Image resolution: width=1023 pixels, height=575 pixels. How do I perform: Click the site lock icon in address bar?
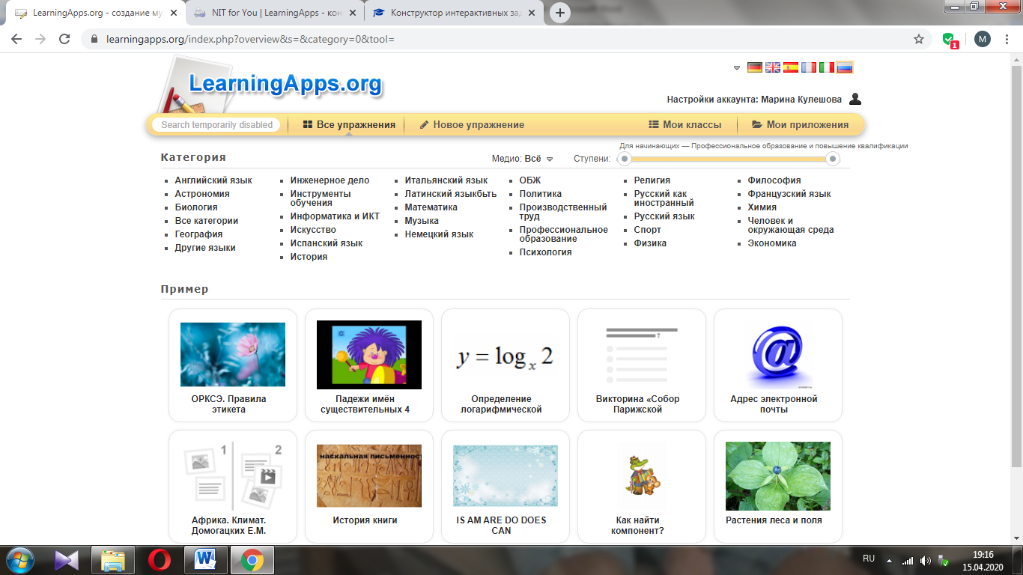click(94, 39)
